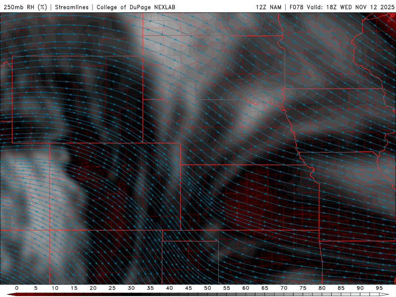Image resolution: width=396 pixels, height=297 pixels.
Task: Click the "30" value on the scale
Action: click(x=131, y=288)
